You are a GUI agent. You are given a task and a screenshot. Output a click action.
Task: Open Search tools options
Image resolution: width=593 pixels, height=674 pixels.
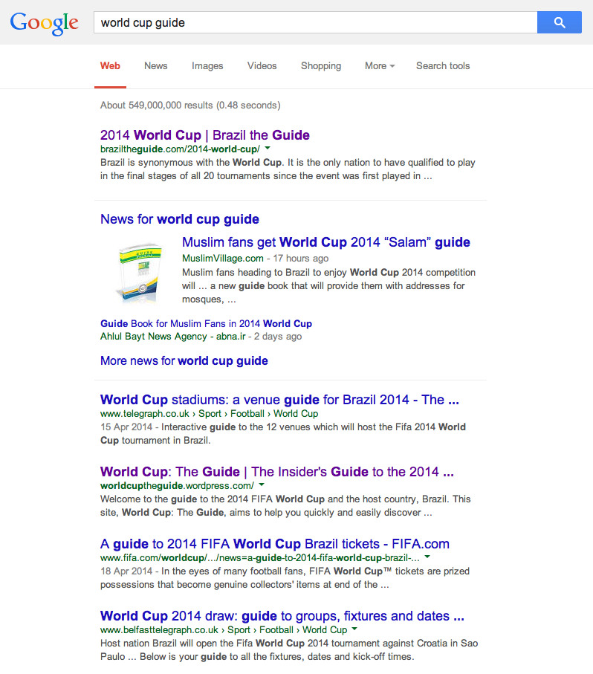tap(443, 65)
